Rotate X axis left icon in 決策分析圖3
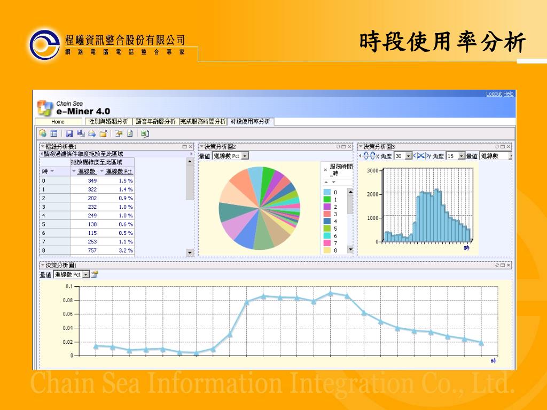 point(366,156)
